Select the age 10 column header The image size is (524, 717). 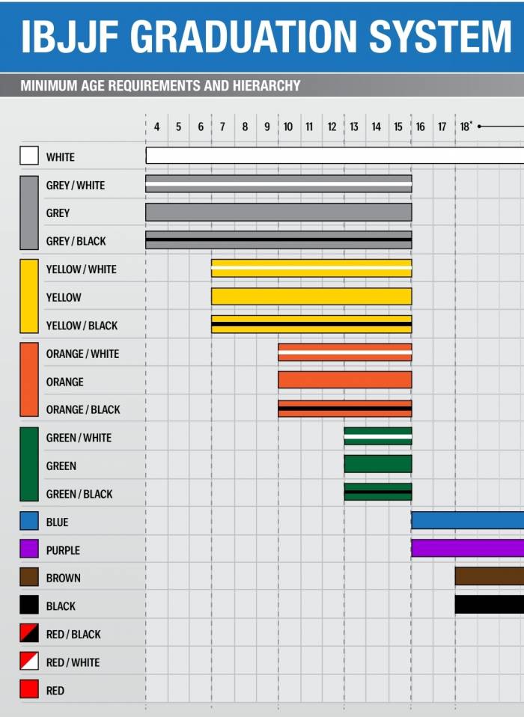point(288,127)
